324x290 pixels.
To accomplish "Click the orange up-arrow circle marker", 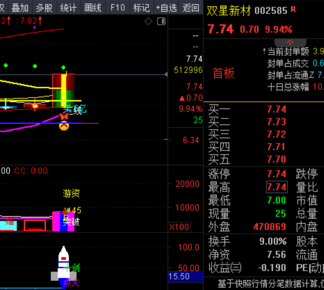I will click(x=64, y=126).
